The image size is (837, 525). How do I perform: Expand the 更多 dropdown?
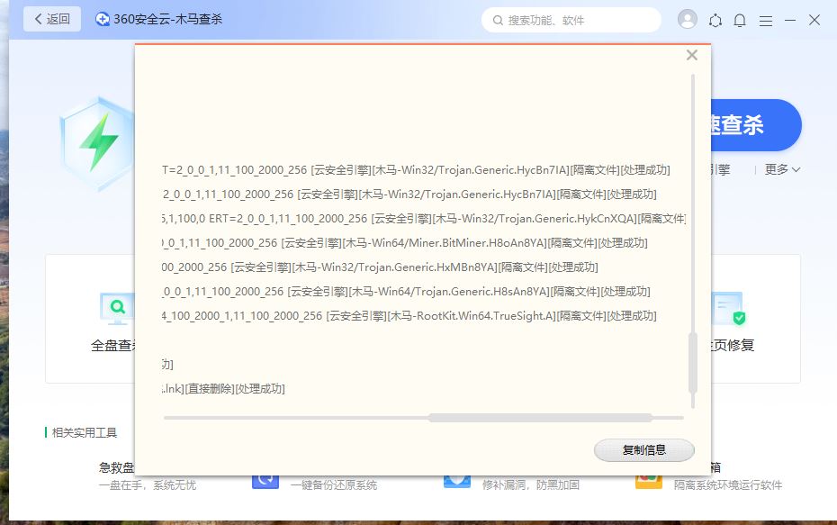(x=782, y=169)
